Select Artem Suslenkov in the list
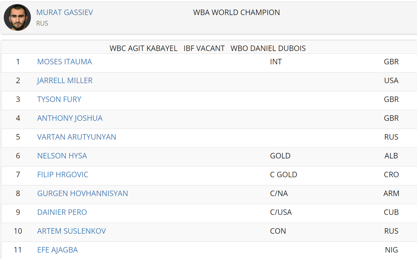 point(72,231)
